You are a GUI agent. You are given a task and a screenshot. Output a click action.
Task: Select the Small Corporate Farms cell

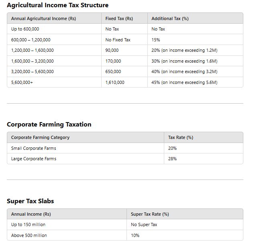[34, 148]
